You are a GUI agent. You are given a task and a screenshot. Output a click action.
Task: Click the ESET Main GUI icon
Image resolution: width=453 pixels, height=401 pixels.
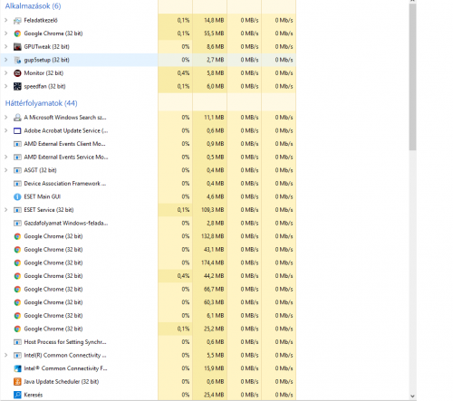17,197
